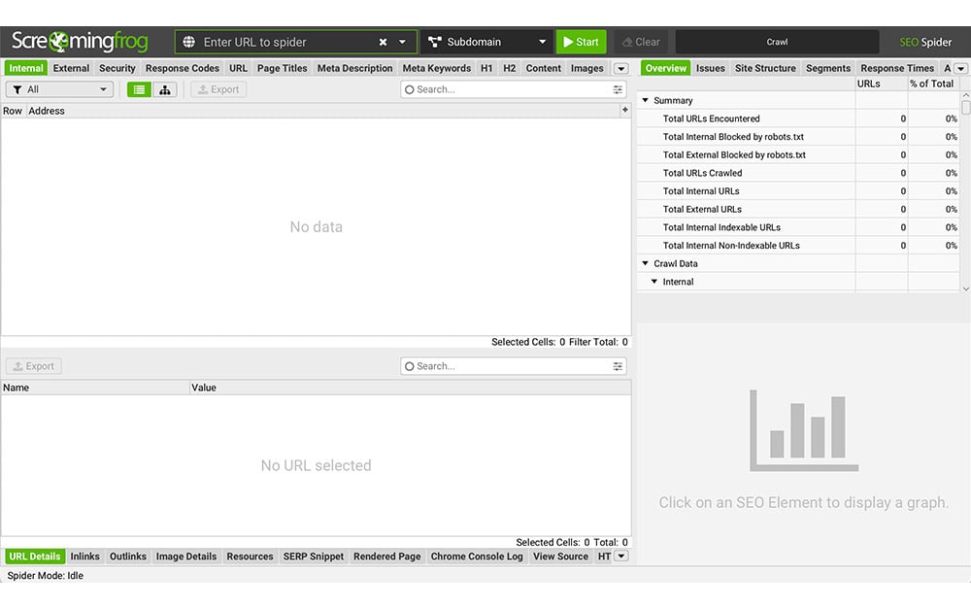The height and width of the screenshot is (609, 971).
Task: Collapse the Crawl Data section
Action: (644, 263)
